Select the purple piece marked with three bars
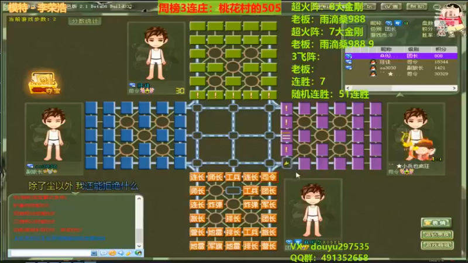This screenshot has width=468, height=263. (287, 136)
